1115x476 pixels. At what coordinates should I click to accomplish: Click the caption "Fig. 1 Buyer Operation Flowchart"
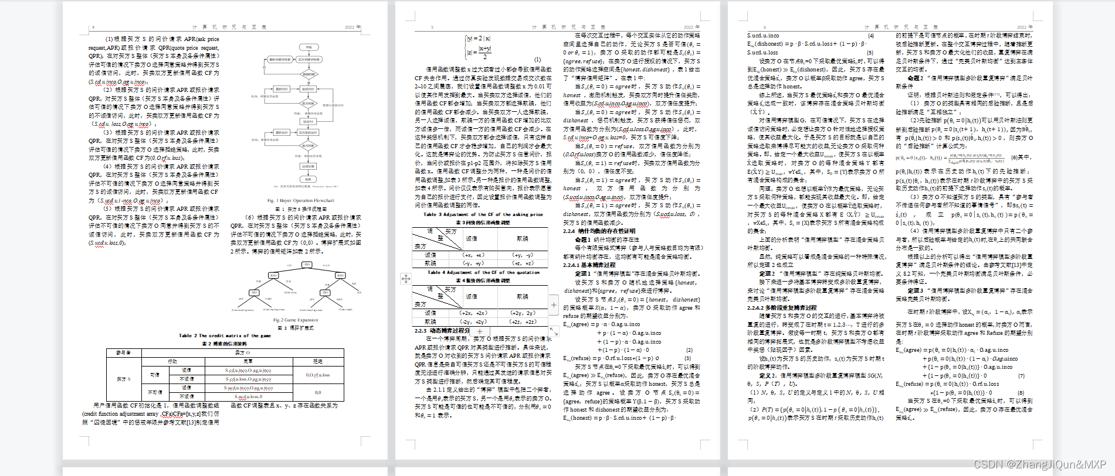(x=301, y=200)
